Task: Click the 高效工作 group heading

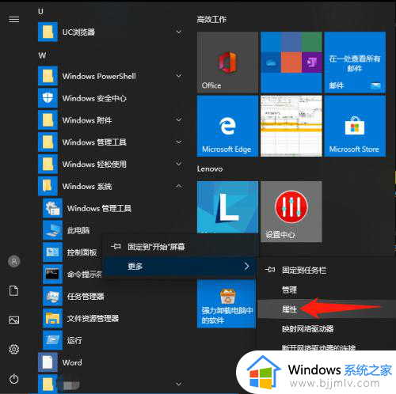Action: tap(211, 19)
